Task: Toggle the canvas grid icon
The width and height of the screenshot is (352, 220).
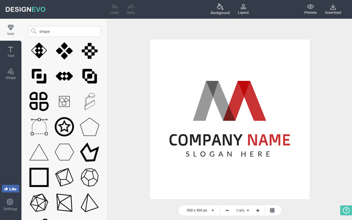Action: coord(272,210)
